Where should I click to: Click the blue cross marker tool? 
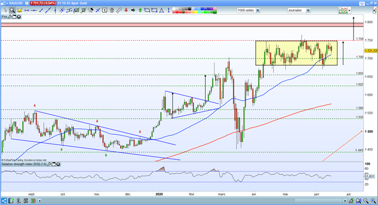[x=98, y=11]
